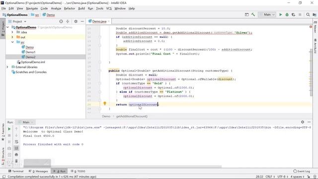Screen dimensions: 318x179
Task: Hide the Project panel with minus icon
Action: (82, 21)
